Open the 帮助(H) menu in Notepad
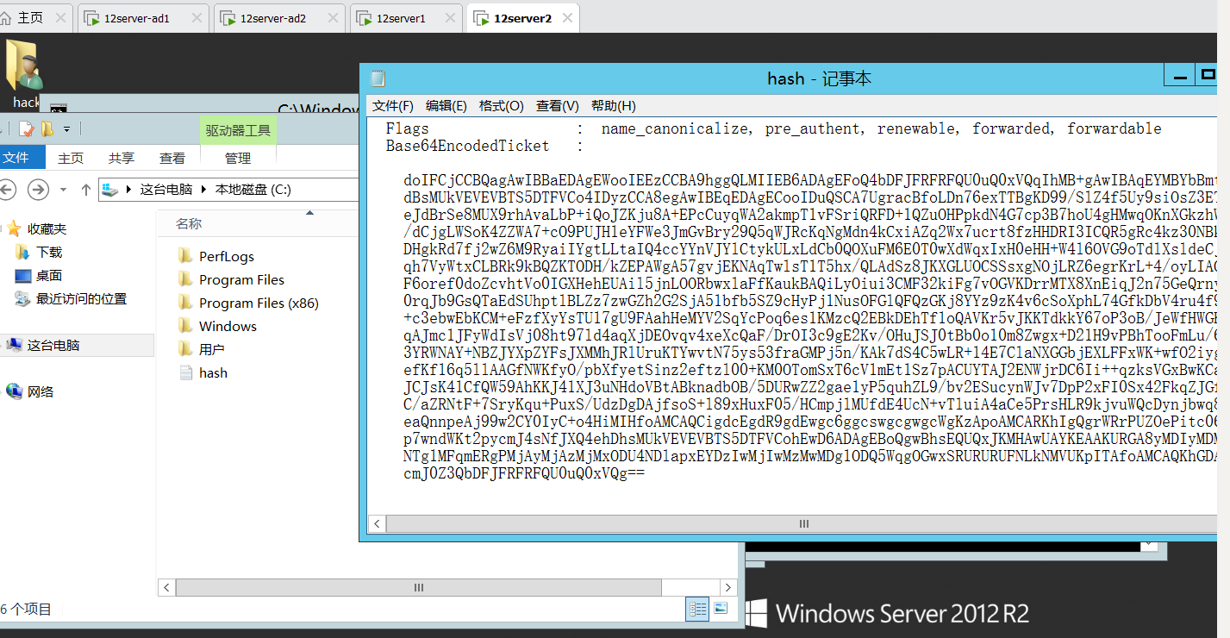The height and width of the screenshot is (638, 1230). 614,105
